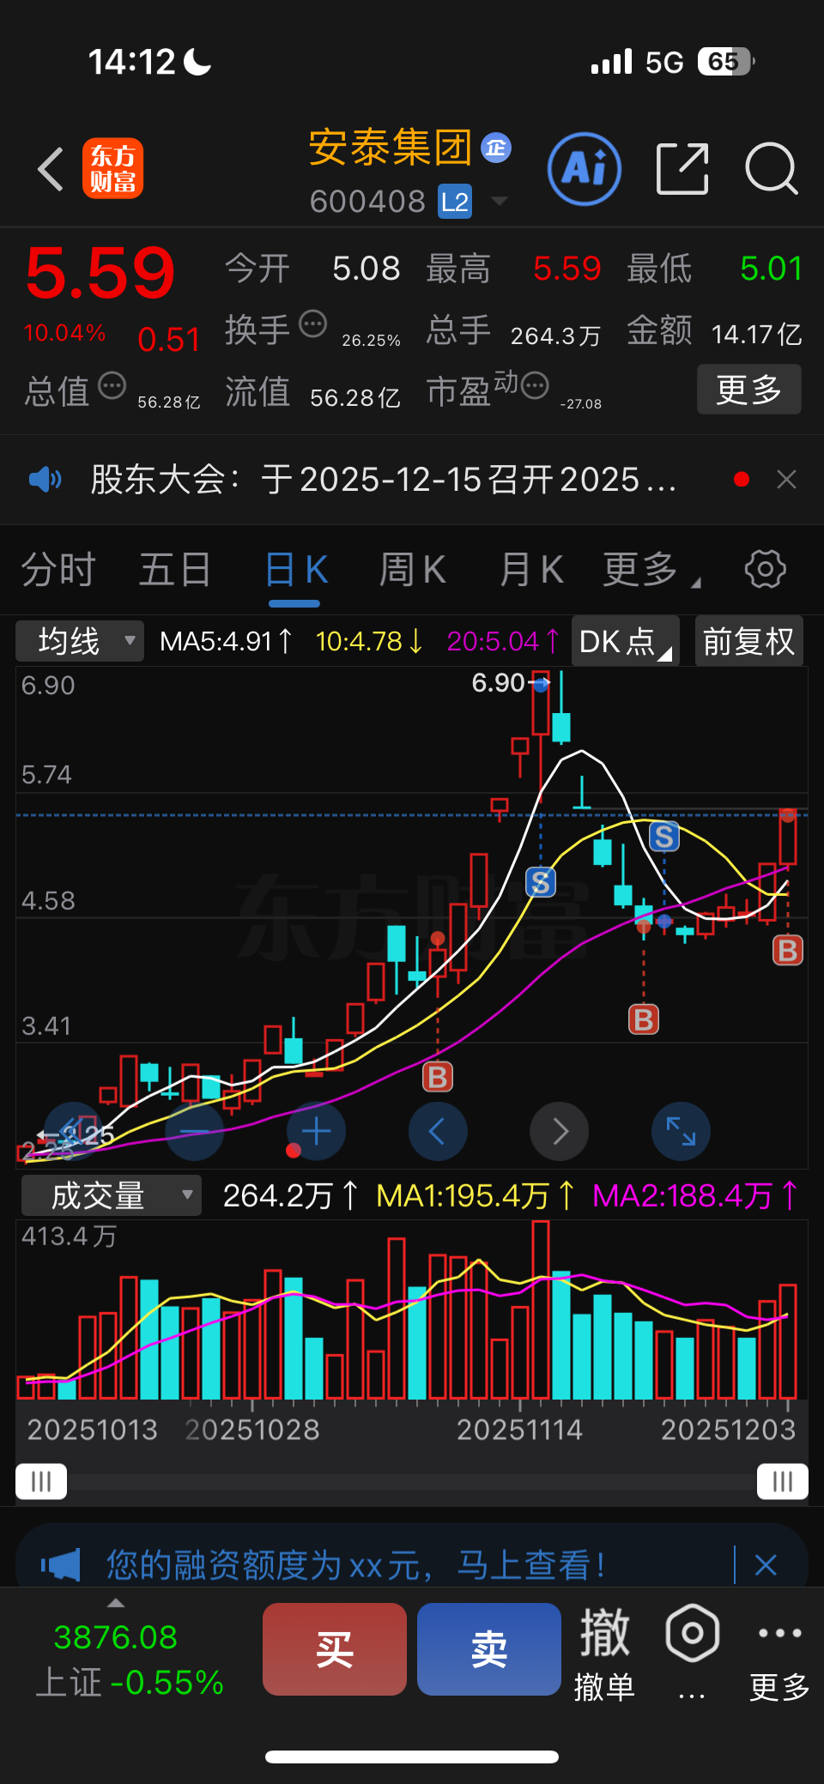Tap 20251114 date label on axis
The height and width of the screenshot is (1784, 824).
tap(519, 1430)
